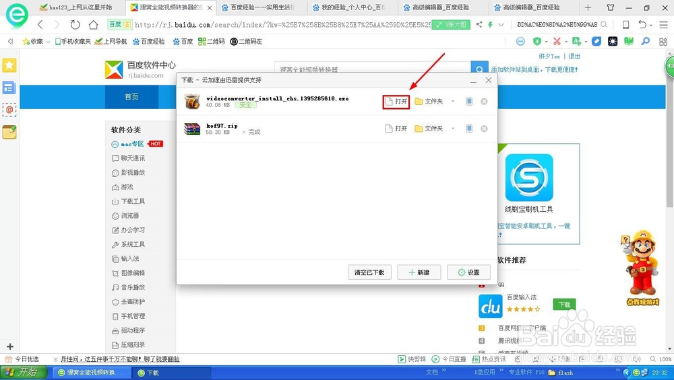This screenshot has height=380, width=674.
Task: Click the 线刷宝刷机工具 app icon
Action: click(x=529, y=178)
